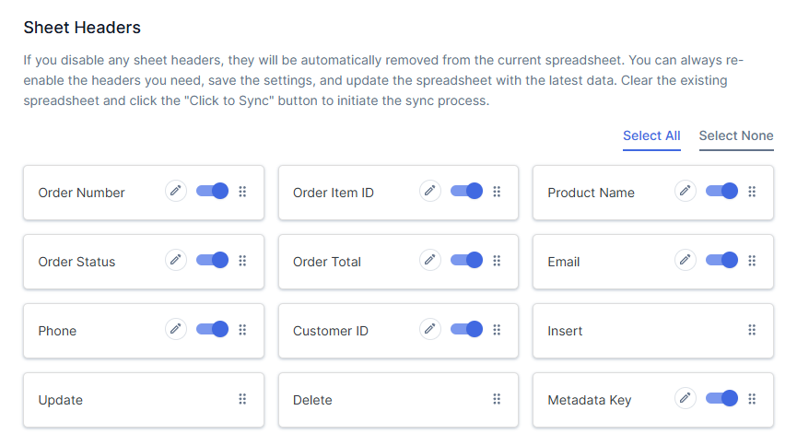This screenshot has height=434, width=797.
Task: Click the Select None link
Action: click(x=736, y=135)
